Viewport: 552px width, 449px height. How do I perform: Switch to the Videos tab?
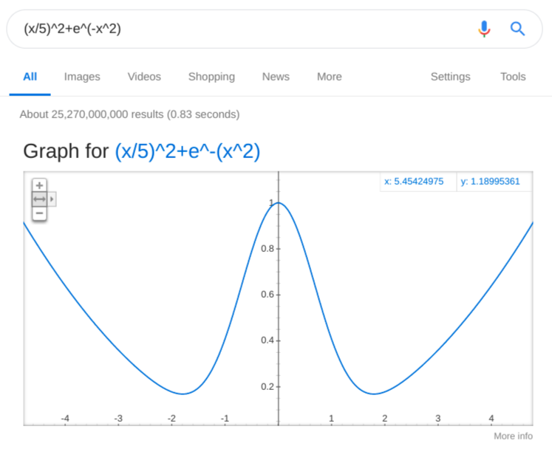pyautogui.click(x=144, y=77)
